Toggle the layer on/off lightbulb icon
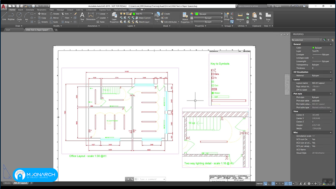The width and height of the screenshot is (336, 189). [121, 14]
